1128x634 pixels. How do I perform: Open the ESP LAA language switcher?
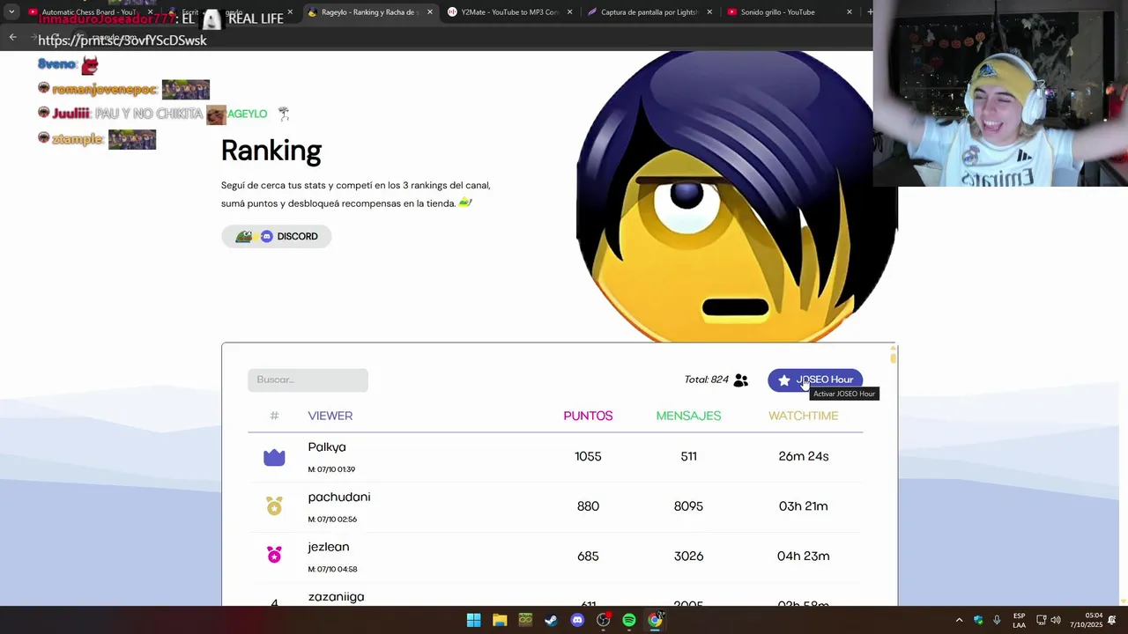(x=1019, y=620)
